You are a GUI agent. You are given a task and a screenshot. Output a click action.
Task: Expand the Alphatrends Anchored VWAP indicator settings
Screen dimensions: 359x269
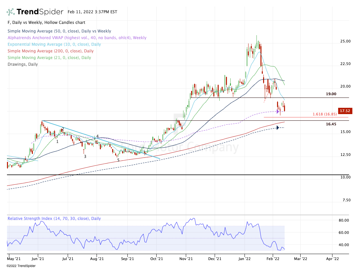coord(76,38)
